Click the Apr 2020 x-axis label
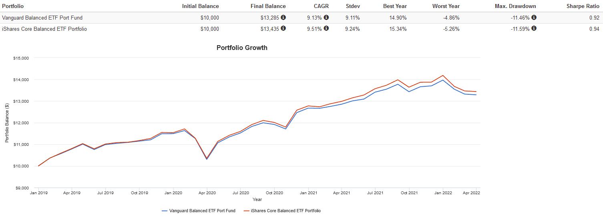Image resolution: width=603 pixels, height=217 pixels. [x=207, y=193]
